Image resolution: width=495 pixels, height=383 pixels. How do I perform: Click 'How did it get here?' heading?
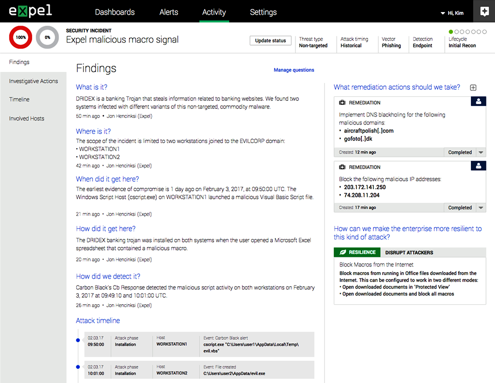(x=106, y=228)
